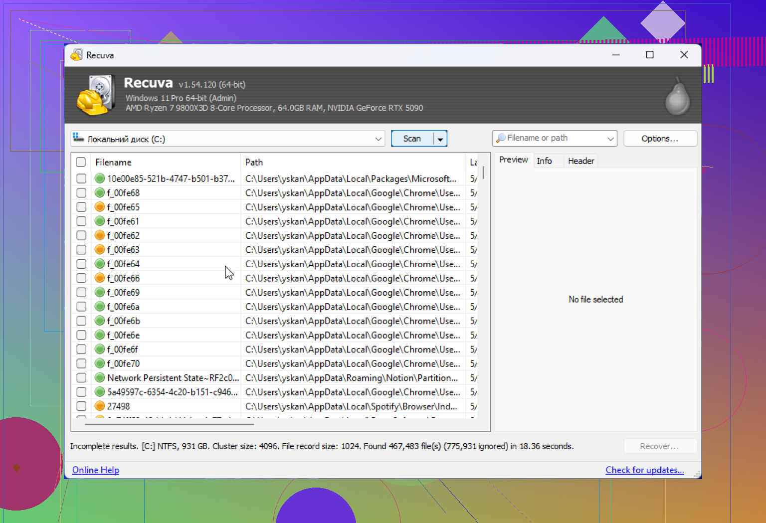
Task: Check the box for file 27498
Action: pyautogui.click(x=82, y=406)
